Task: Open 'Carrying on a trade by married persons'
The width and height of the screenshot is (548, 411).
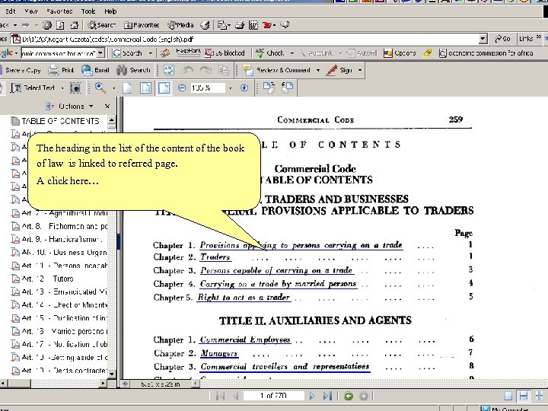Action: click(x=278, y=284)
